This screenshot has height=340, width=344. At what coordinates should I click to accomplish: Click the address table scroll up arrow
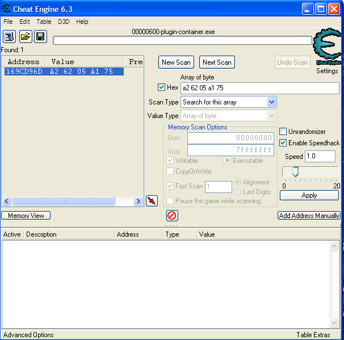coord(334,246)
